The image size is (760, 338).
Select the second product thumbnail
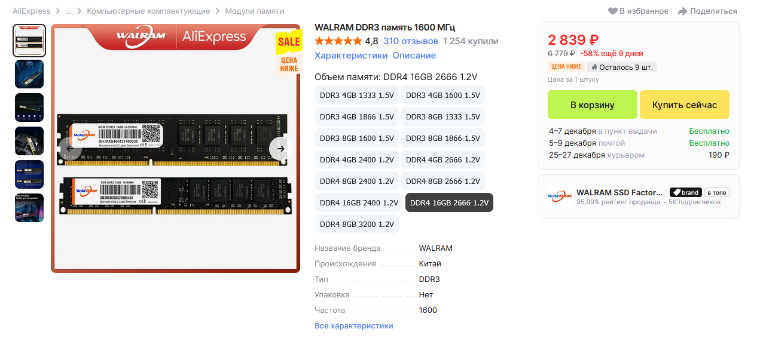point(29,75)
